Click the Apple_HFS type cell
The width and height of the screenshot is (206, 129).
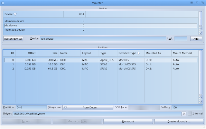pyautogui.click(x=107, y=60)
